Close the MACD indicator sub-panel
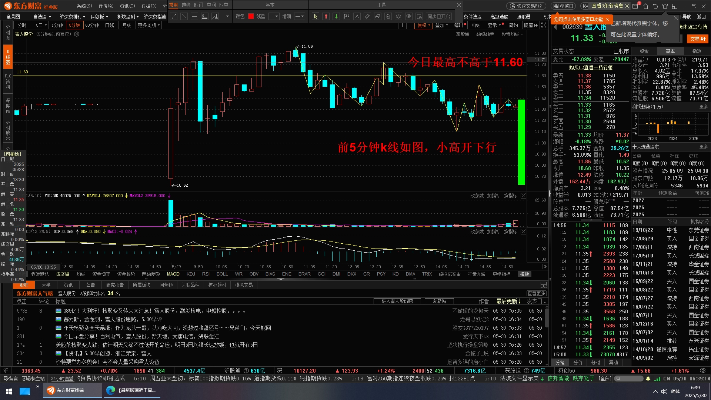The width and height of the screenshot is (711, 400). coord(523,231)
